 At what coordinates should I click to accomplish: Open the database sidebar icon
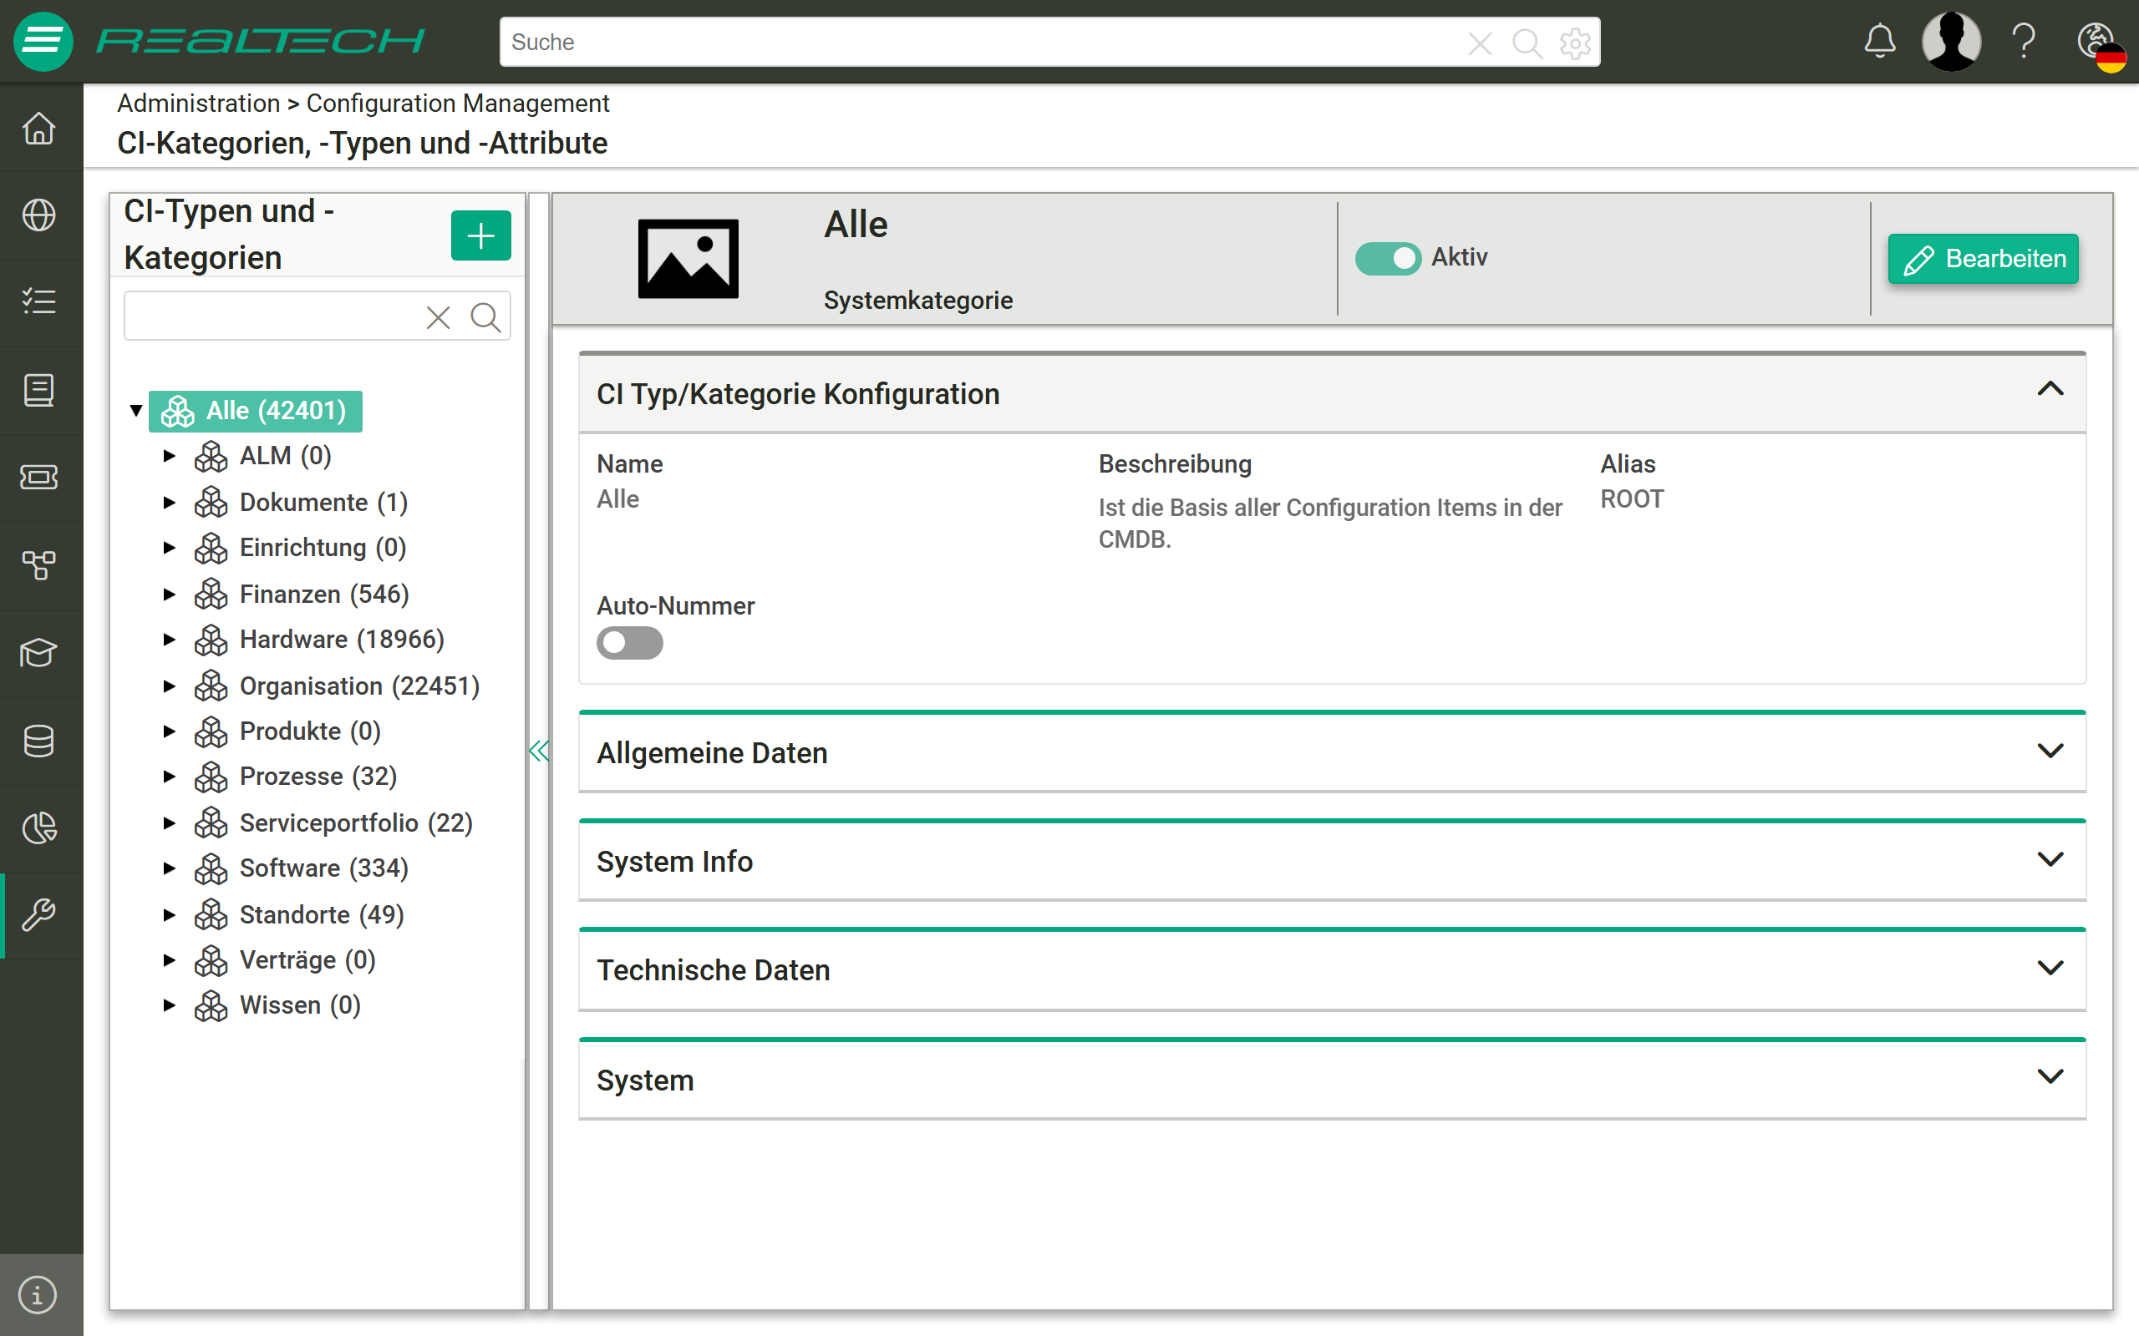coord(39,741)
